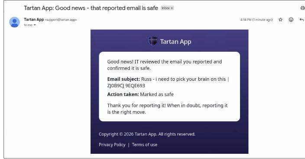Click the copyright 2026 Tartan App notice
The width and height of the screenshot is (305, 159).
147,134
